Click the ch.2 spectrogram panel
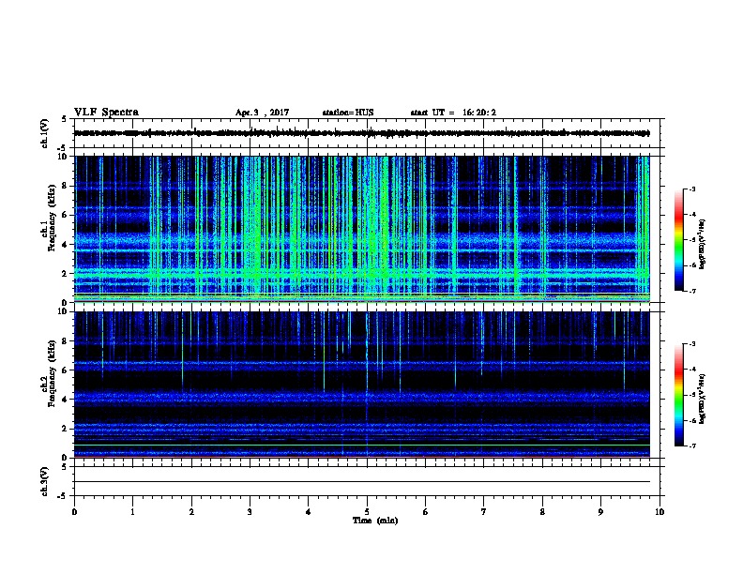This screenshot has height=574, width=743. tap(362, 385)
